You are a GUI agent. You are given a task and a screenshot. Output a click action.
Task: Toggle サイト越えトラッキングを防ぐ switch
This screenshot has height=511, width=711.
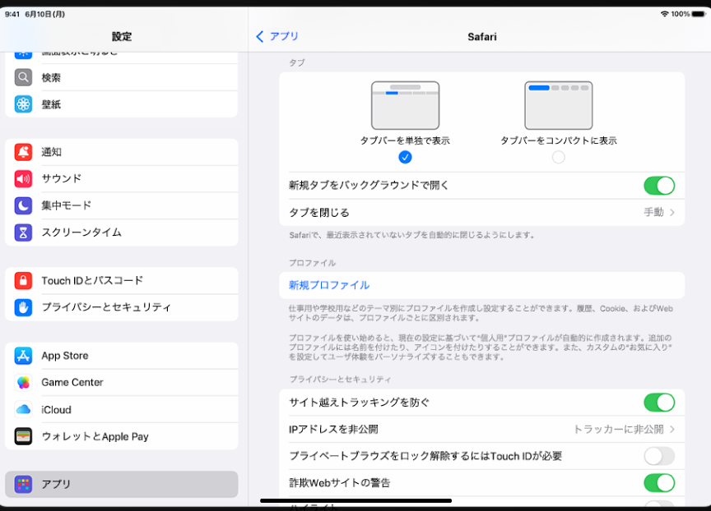[659, 403]
